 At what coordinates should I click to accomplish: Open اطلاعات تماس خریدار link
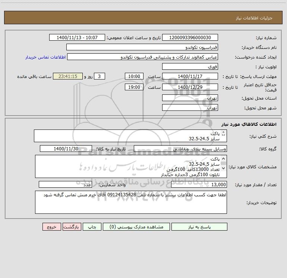coord(45,57)
